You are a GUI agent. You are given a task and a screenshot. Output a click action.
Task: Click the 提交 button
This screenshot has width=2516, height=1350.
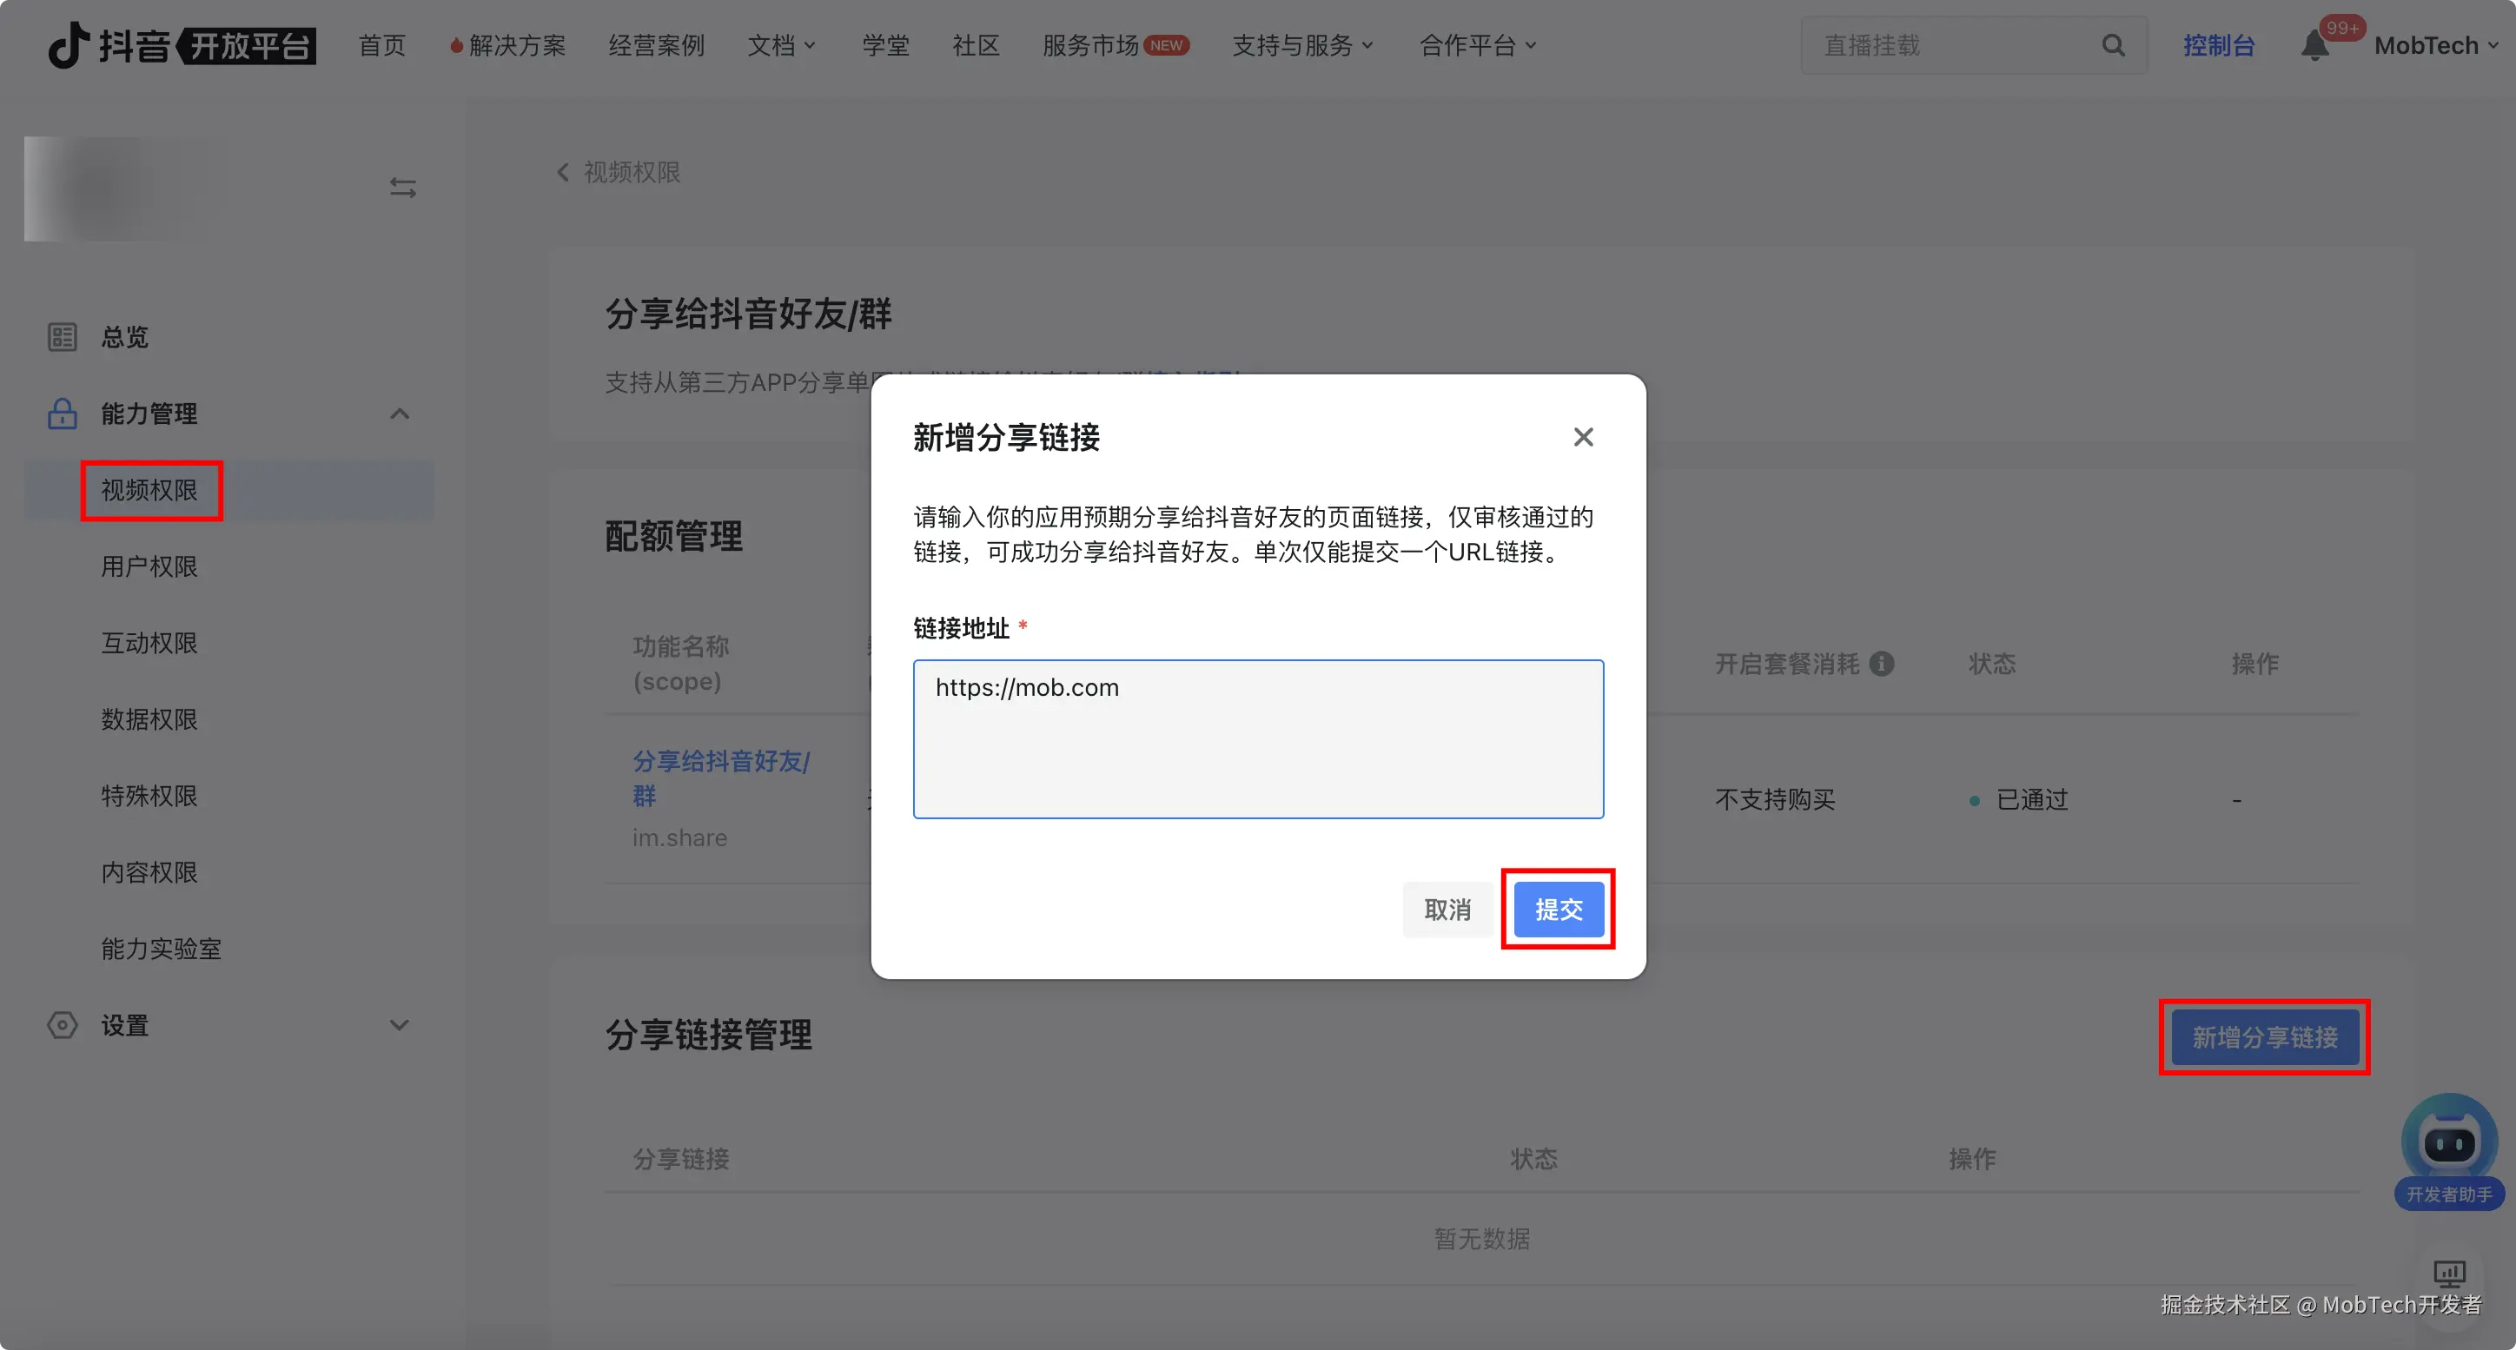point(1558,910)
